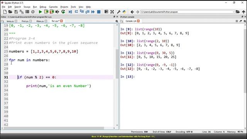Step return debug icon

click(x=88, y=12)
